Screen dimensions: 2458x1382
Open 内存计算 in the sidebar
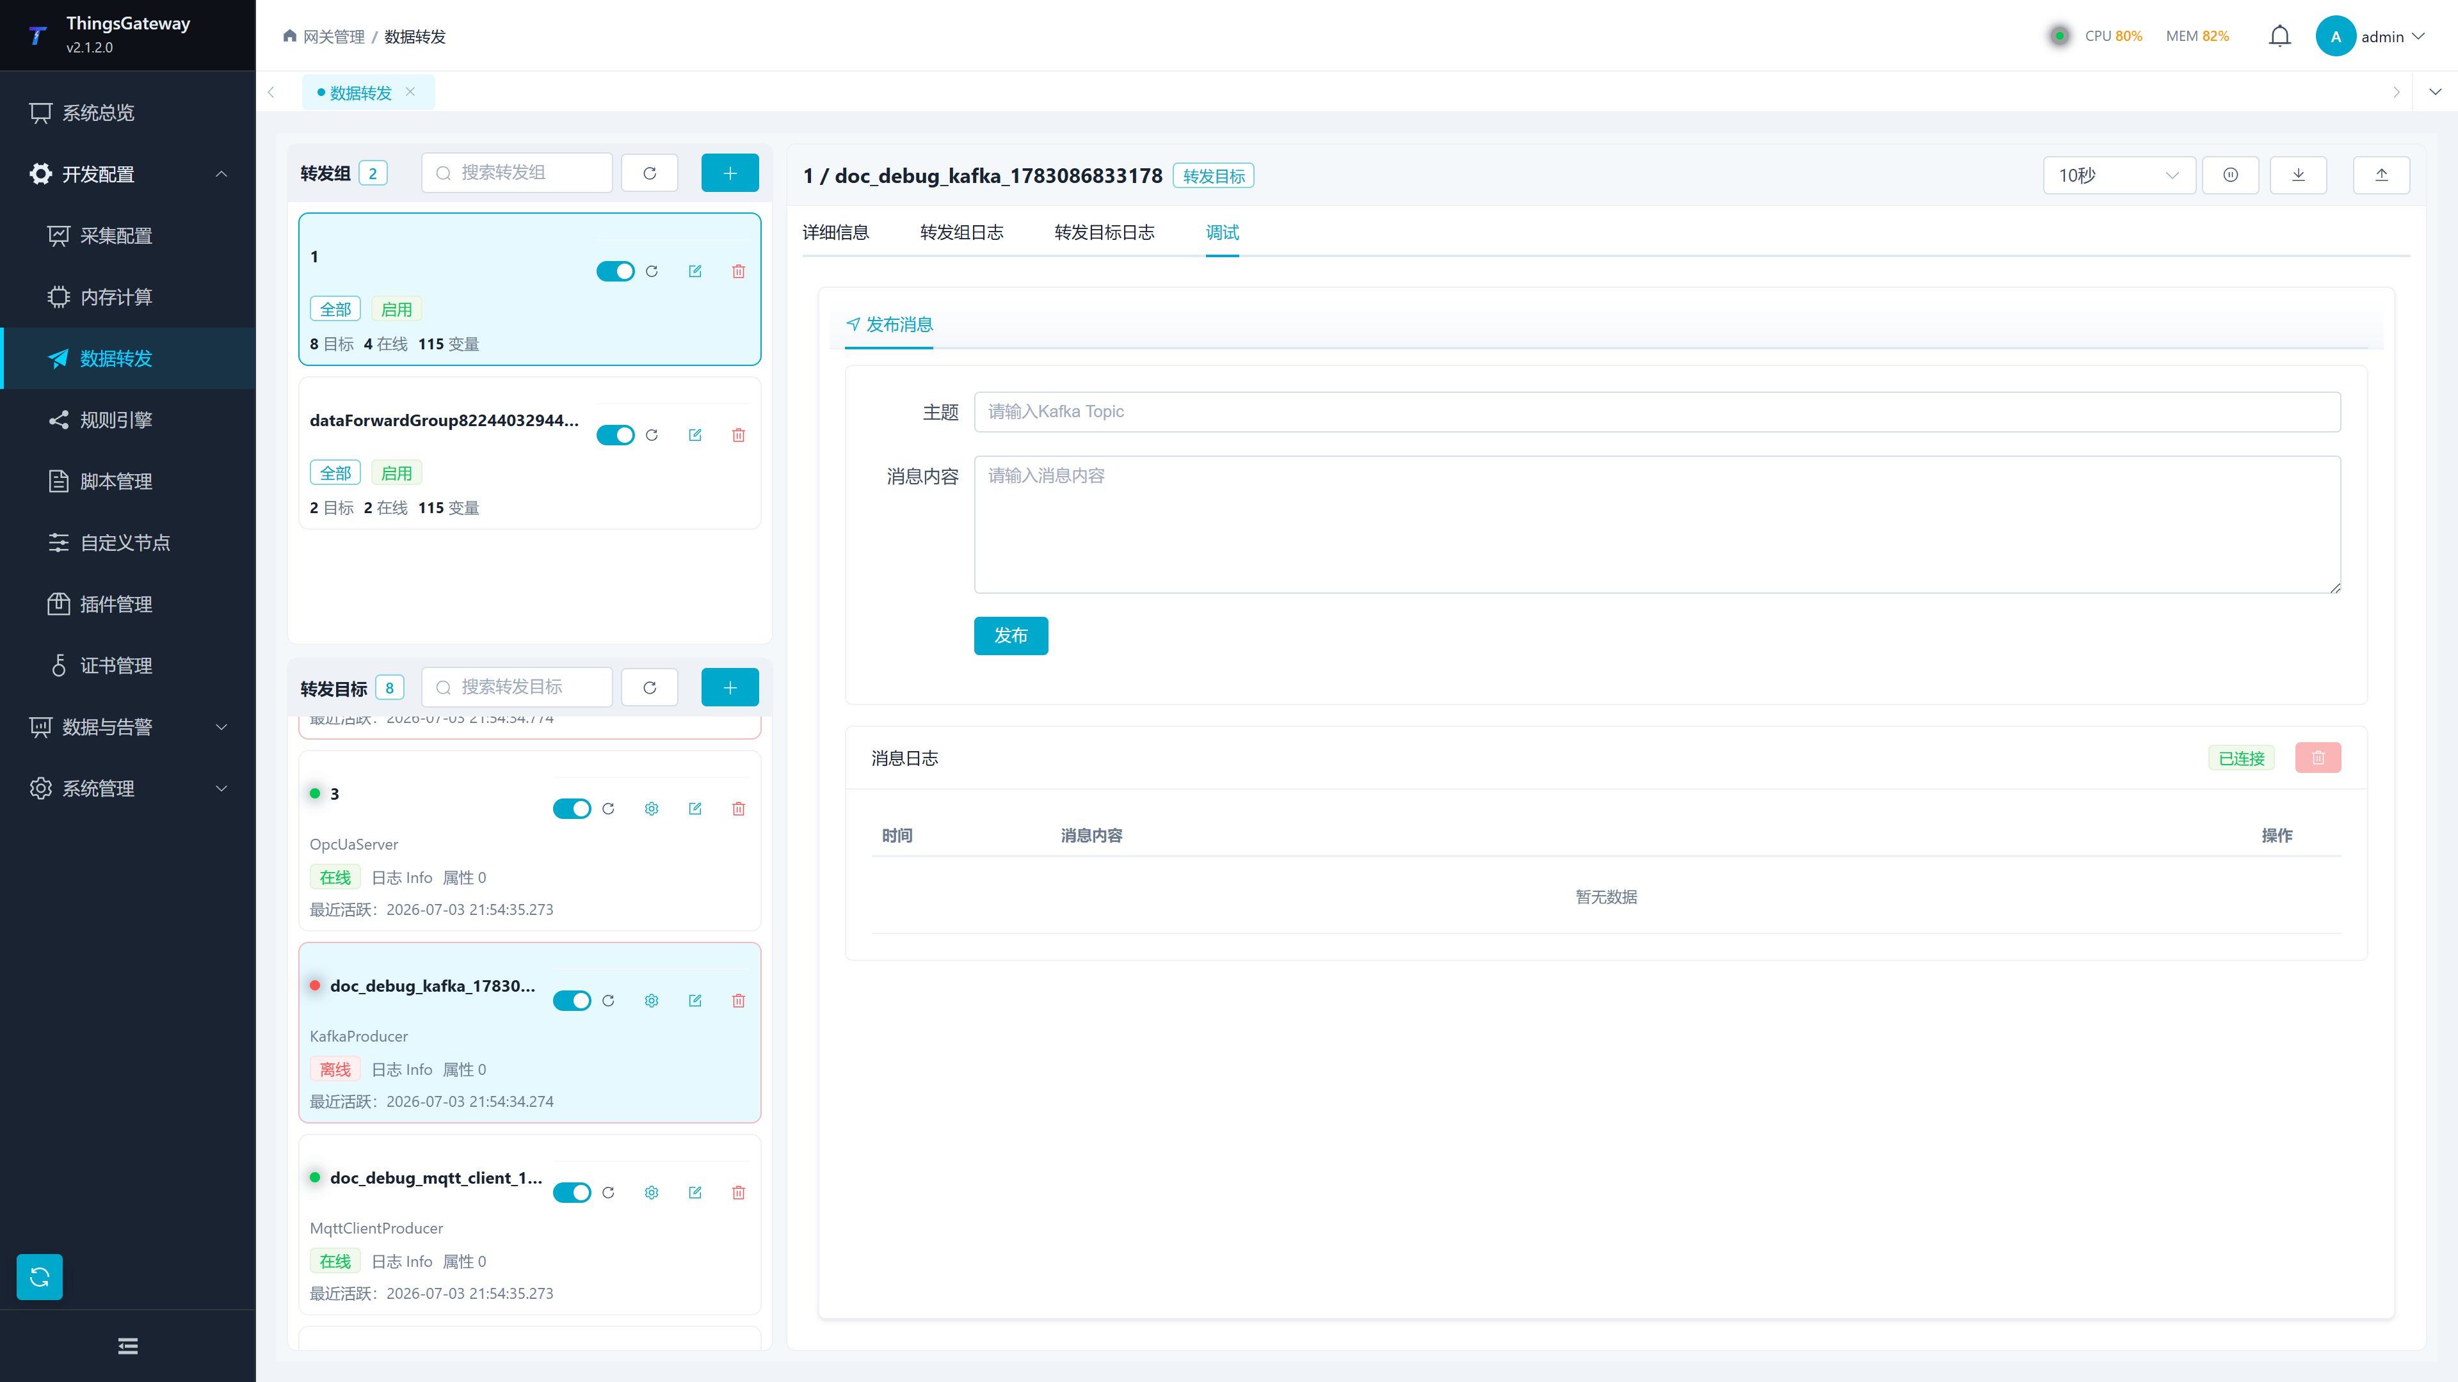click(128, 297)
